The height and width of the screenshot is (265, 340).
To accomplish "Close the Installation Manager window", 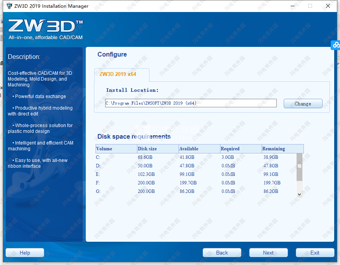I will (328, 6).
